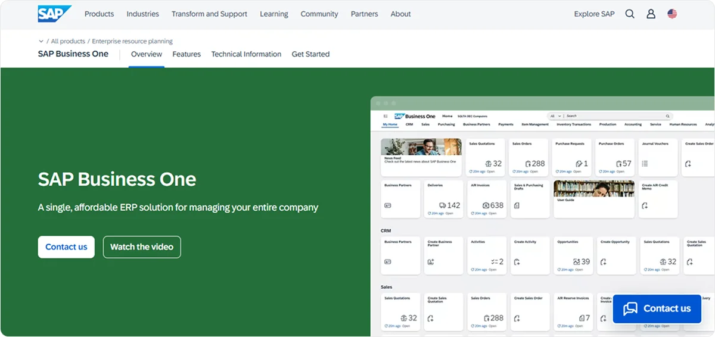Click the Explore SAP link
The height and width of the screenshot is (337, 715).
(594, 14)
